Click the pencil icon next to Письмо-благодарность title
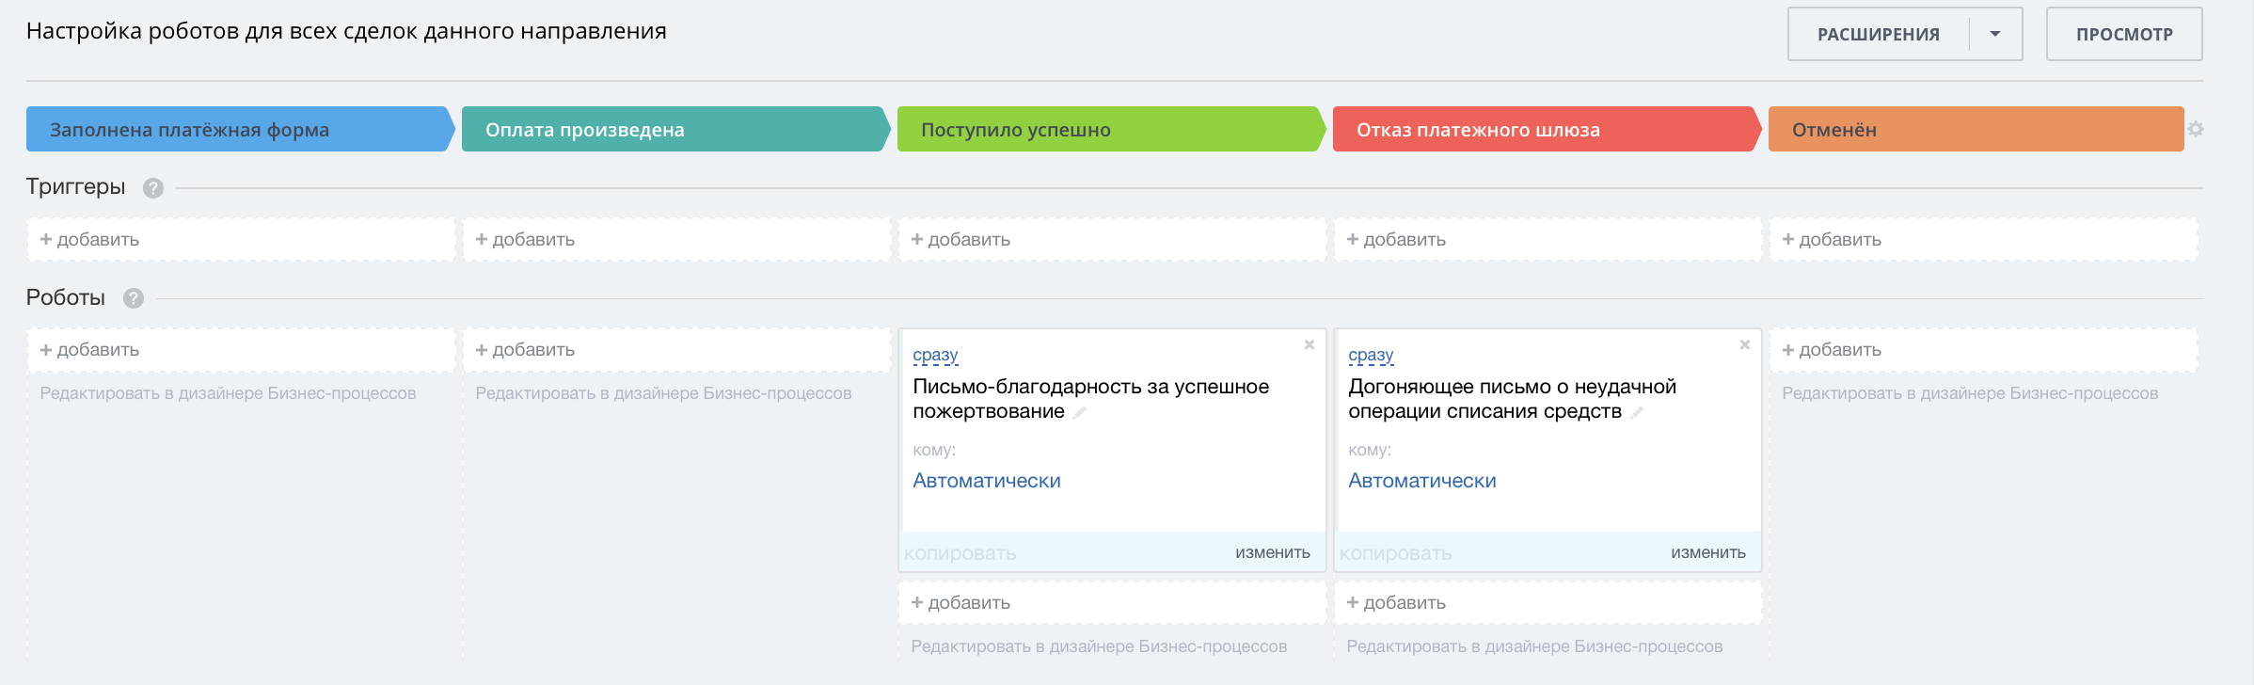Viewport: 2254px width, 685px height. pyautogui.click(x=1080, y=412)
